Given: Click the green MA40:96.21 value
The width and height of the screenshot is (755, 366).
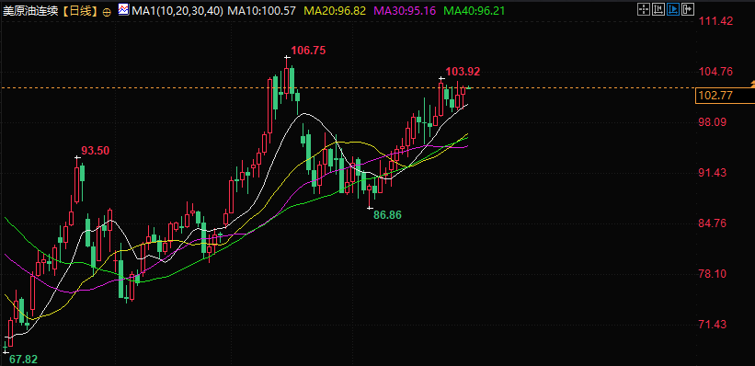Looking at the screenshot, I should 475,10.
